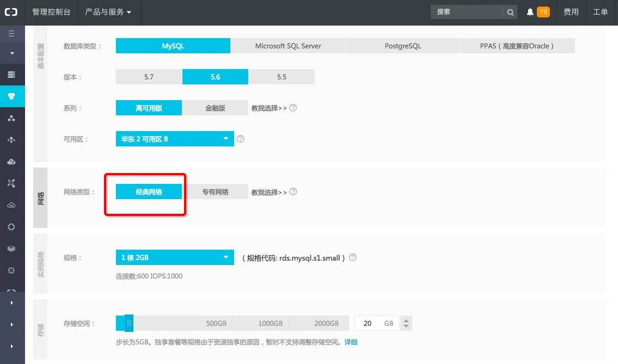Click help icon after rds.mysql.s1.small code
The height and width of the screenshot is (364, 618).
click(353, 257)
